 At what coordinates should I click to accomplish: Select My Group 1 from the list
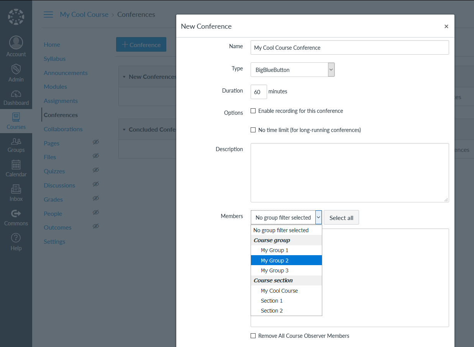click(x=286, y=250)
